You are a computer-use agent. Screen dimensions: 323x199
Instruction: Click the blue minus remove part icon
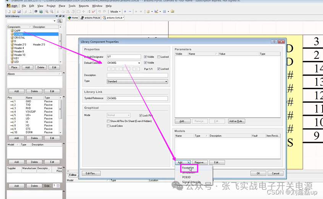pos(130,11)
